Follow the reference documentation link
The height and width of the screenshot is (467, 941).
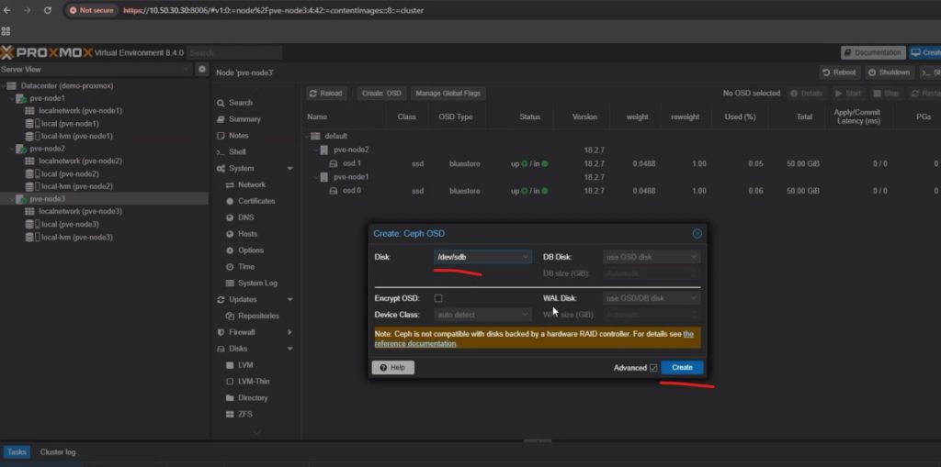415,344
